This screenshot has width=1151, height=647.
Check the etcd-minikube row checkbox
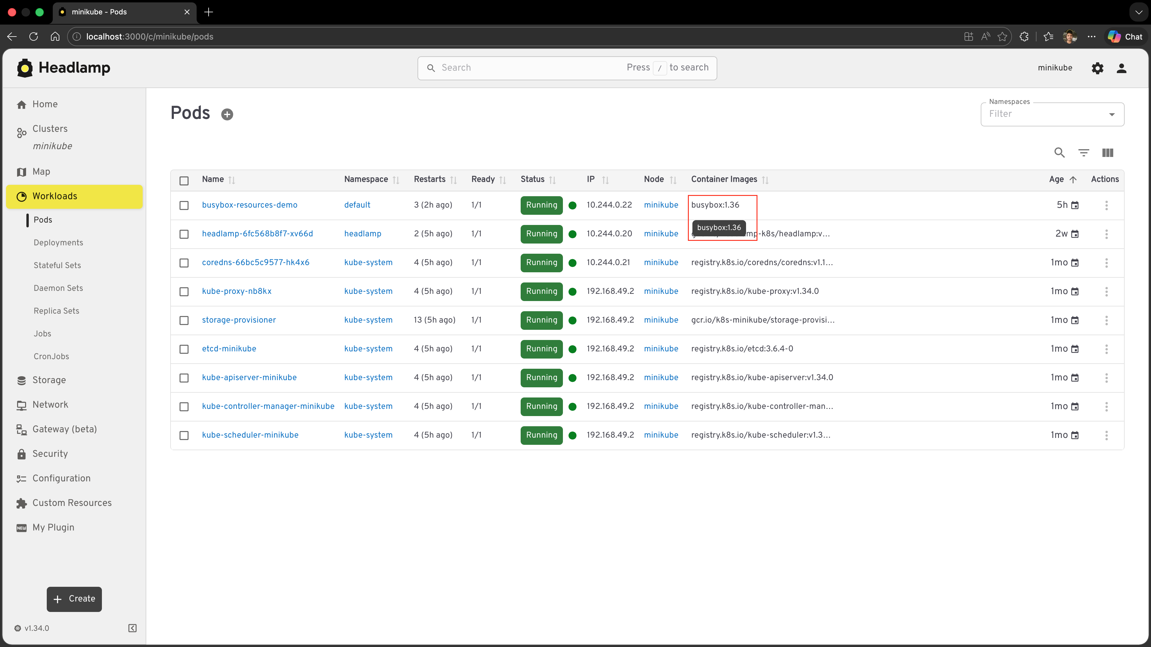click(x=184, y=349)
